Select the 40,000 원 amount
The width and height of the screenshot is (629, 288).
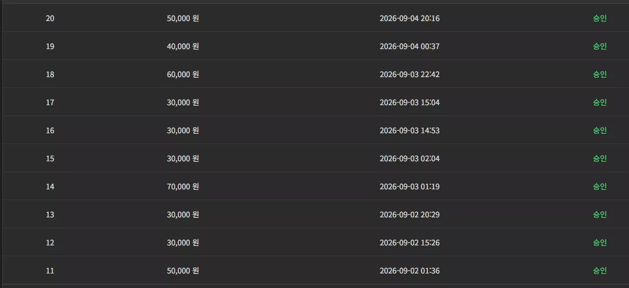click(183, 46)
